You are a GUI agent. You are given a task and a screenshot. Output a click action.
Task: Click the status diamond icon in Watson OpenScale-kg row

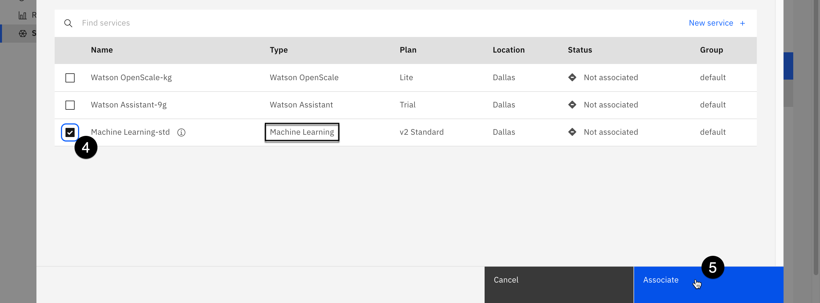pyautogui.click(x=572, y=78)
